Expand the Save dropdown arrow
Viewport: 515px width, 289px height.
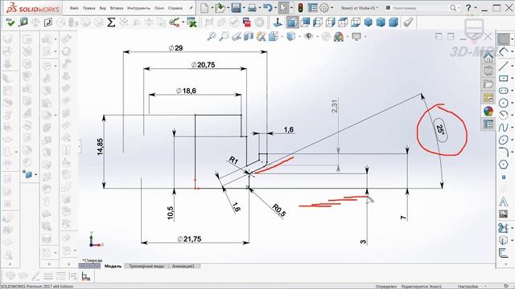click(244, 8)
